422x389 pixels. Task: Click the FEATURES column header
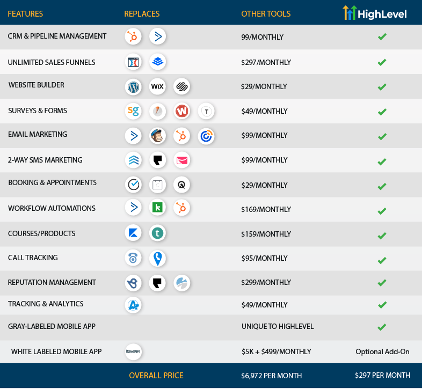(x=25, y=14)
